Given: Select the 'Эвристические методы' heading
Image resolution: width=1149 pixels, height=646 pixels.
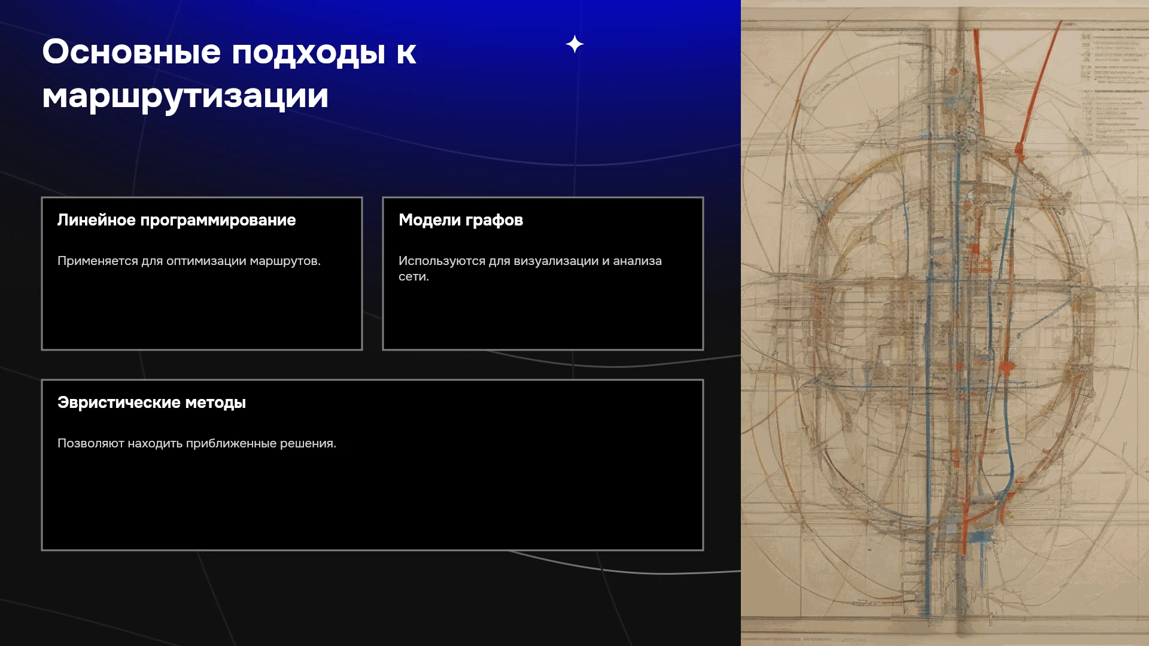Looking at the screenshot, I should click(x=151, y=403).
